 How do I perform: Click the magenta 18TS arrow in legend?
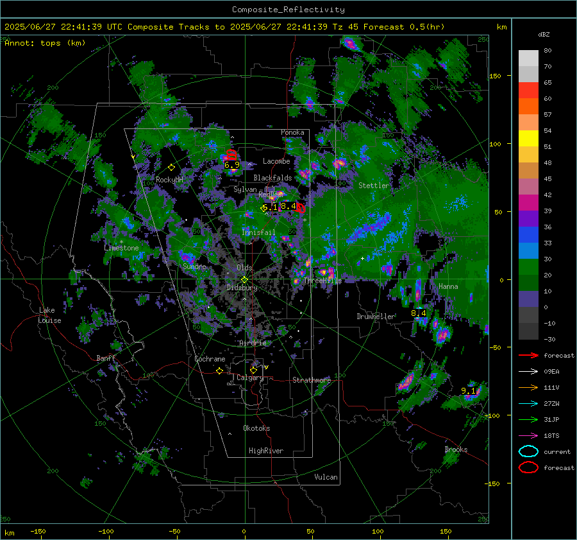528,436
